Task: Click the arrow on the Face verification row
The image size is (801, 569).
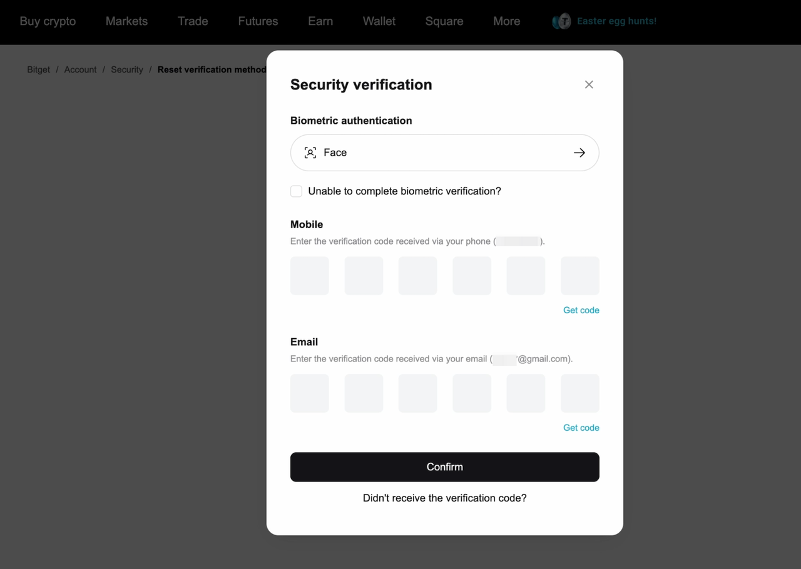Action: (579, 152)
